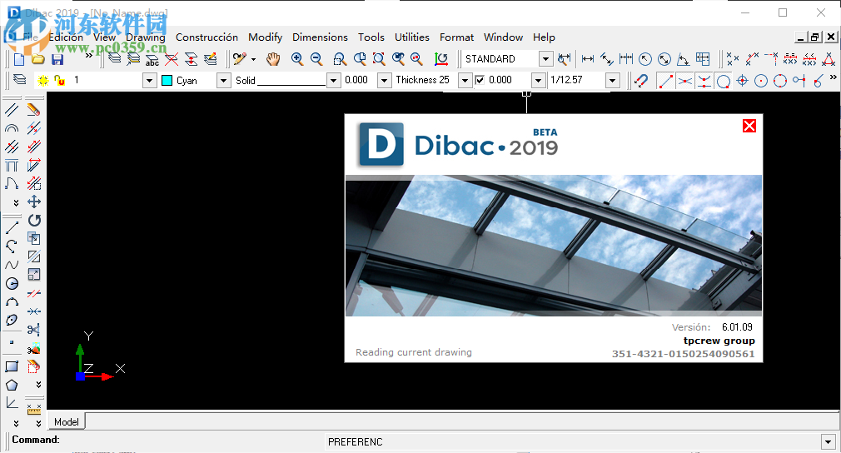This screenshot has width=841, height=453.
Task: Select the eraser tool in left toolbar
Action: click(33, 110)
